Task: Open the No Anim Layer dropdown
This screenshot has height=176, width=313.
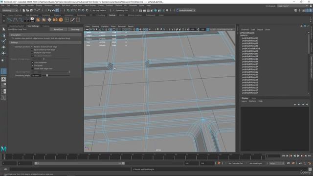Action: click(x=256, y=163)
